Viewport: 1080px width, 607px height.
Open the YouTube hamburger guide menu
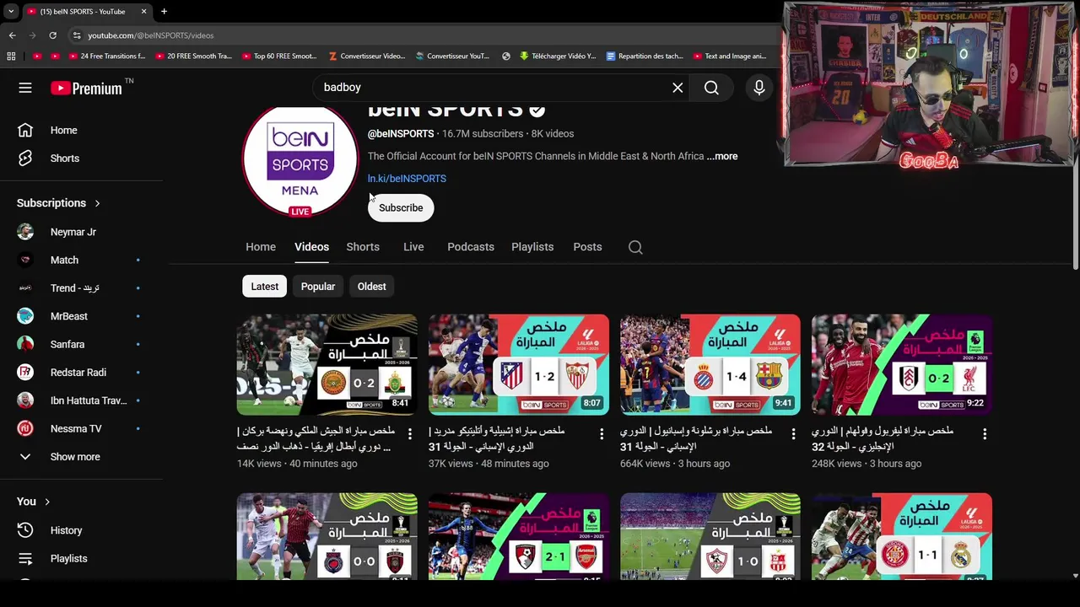[25, 88]
